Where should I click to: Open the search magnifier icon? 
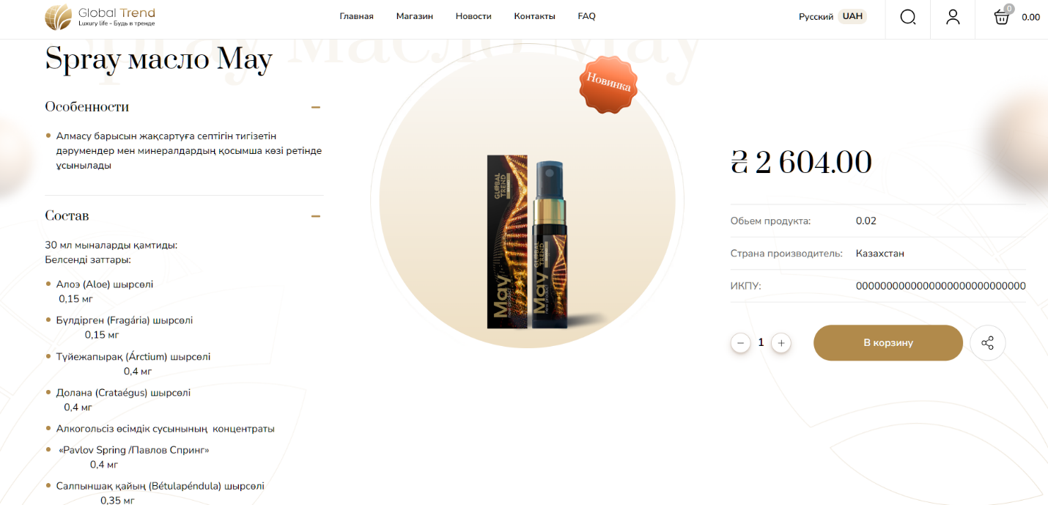click(908, 17)
